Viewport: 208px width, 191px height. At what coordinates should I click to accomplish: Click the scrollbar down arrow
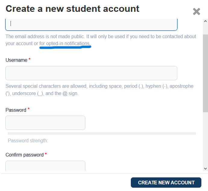coord(206,168)
